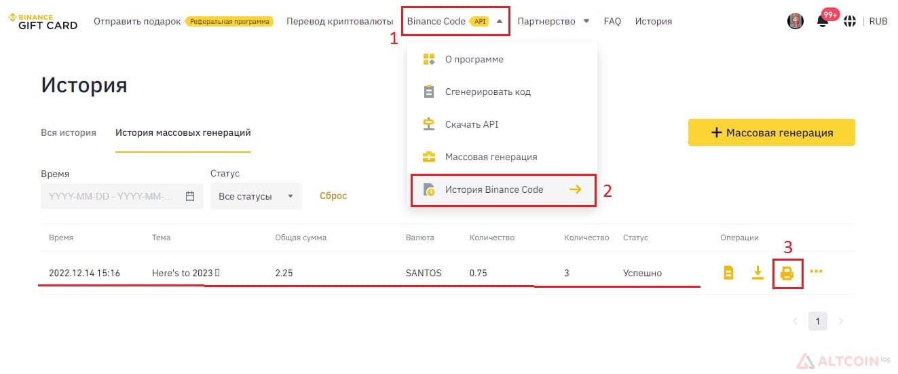The width and height of the screenshot is (898, 374).
Task: Click the Операции column header
Action: coord(739,238)
